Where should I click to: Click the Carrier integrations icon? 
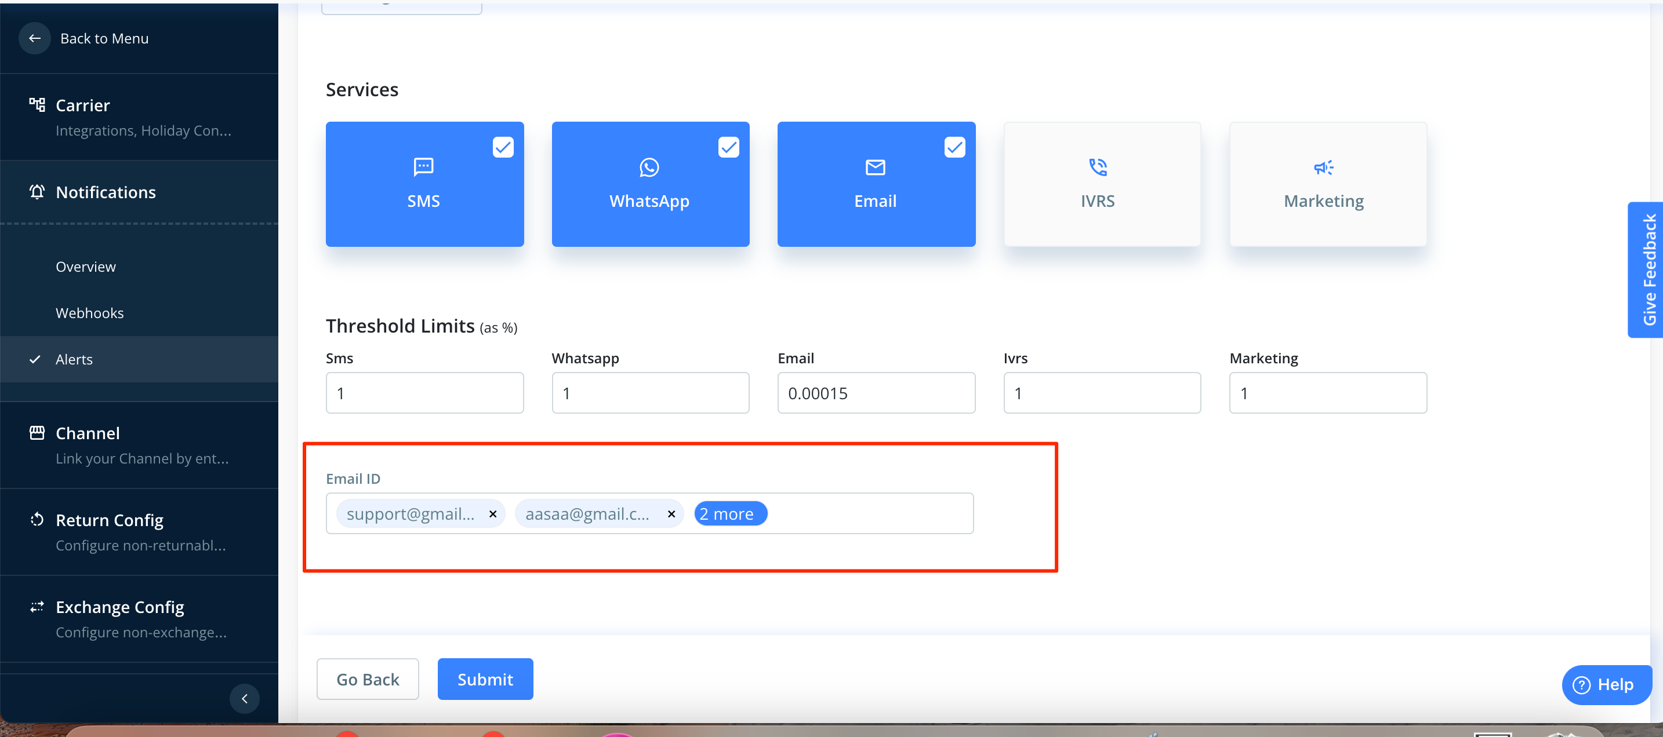point(37,104)
